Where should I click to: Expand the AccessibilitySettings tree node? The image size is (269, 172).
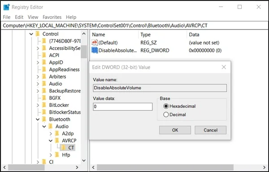pos(38,49)
